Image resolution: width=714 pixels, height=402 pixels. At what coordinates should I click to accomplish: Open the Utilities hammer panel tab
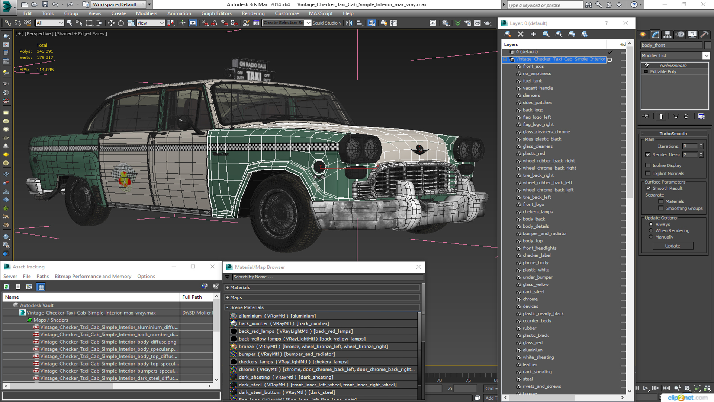704,35
